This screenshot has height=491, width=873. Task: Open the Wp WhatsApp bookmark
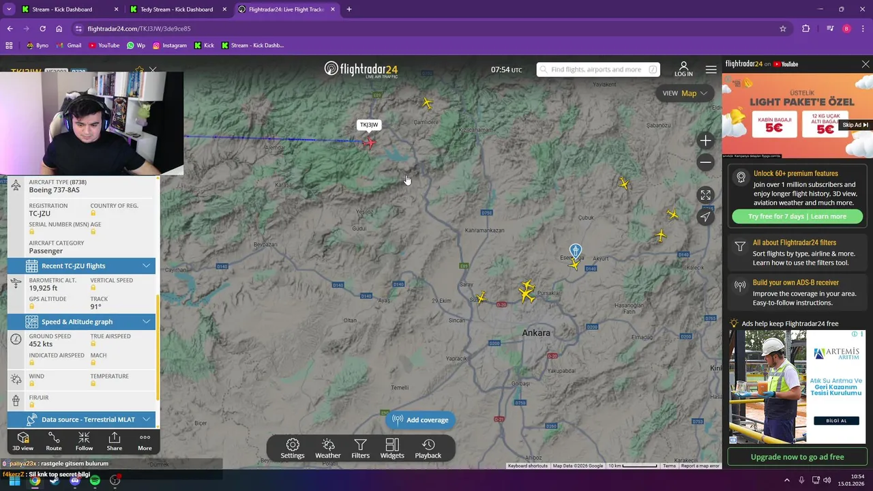tap(136, 46)
